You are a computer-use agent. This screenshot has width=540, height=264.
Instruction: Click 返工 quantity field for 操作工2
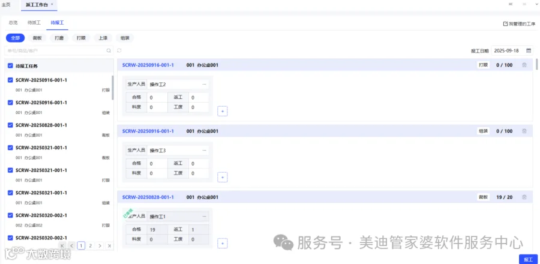[199, 98]
